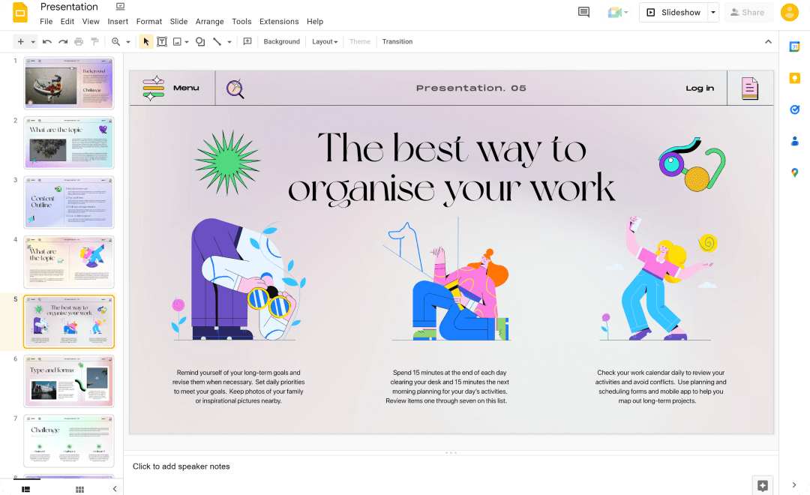This screenshot has height=495, width=810.
Task: Select slide 6 thumbnail Type and forms
Action: pyautogui.click(x=69, y=381)
